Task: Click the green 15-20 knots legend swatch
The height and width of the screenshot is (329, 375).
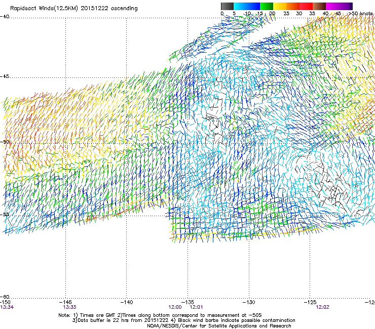Action: [x=267, y=6]
